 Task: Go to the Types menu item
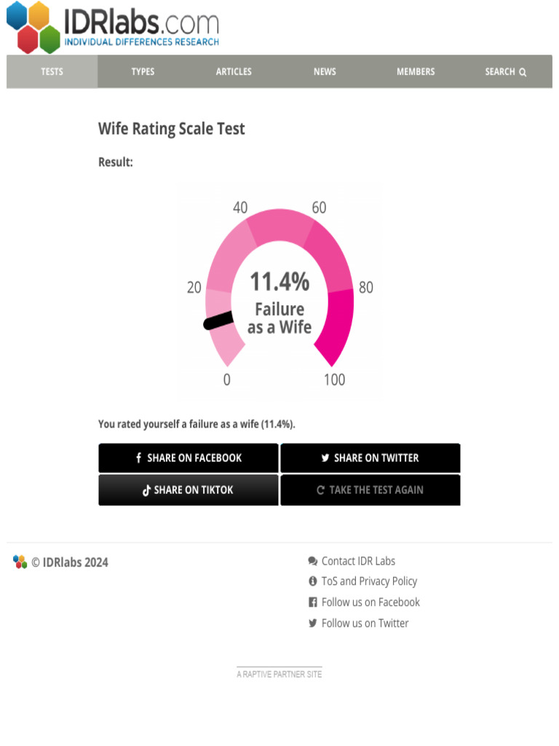coord(143,72)
